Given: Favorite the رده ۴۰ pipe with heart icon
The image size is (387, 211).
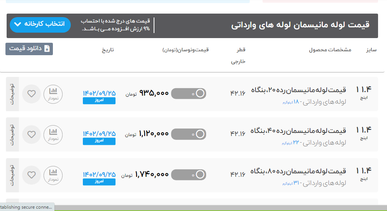Looking at the screenshot, I should tap(32, 134).
